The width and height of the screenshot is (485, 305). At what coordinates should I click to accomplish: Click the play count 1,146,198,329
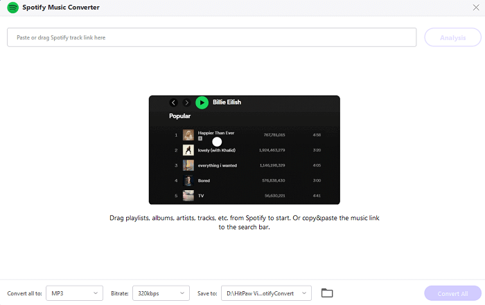pos(272,165)
